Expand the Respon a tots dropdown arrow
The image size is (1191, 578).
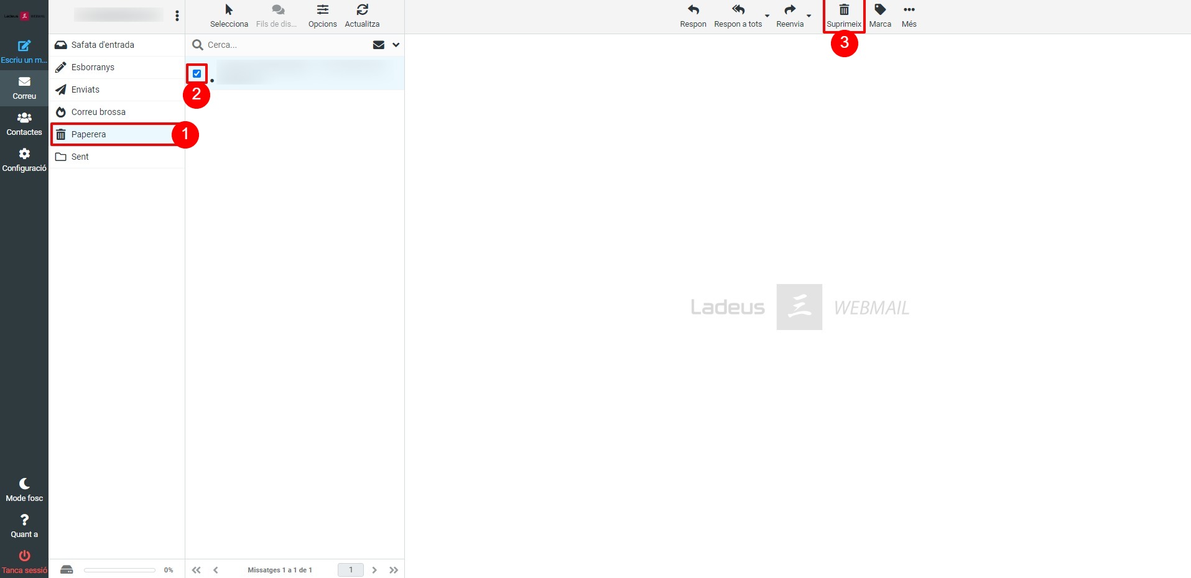coord(767,16)
